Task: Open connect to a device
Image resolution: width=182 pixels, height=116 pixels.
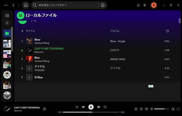Action: coord(146,109)
